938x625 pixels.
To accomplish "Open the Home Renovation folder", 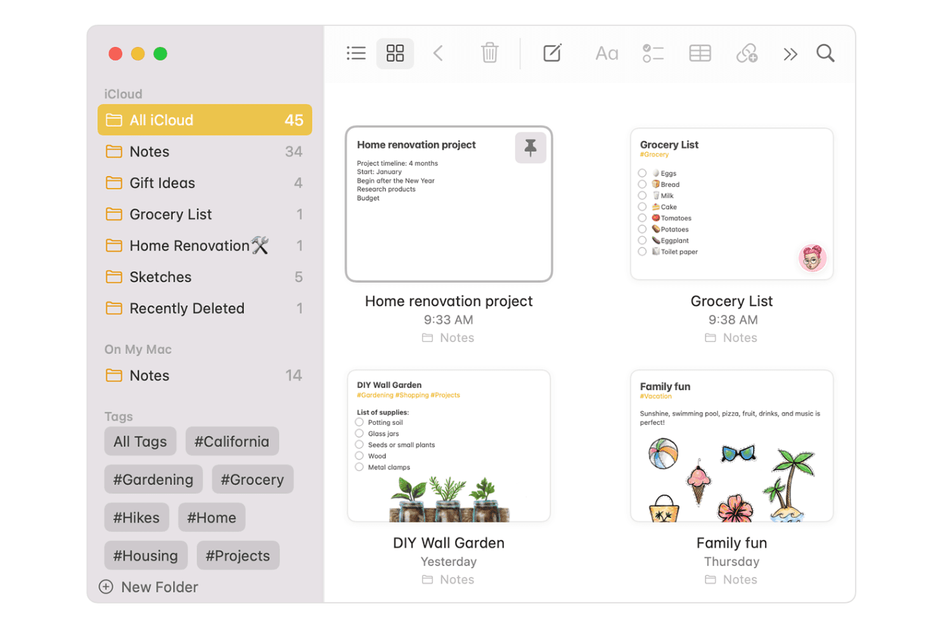I will pyautogui.click(x=205, y=246).
